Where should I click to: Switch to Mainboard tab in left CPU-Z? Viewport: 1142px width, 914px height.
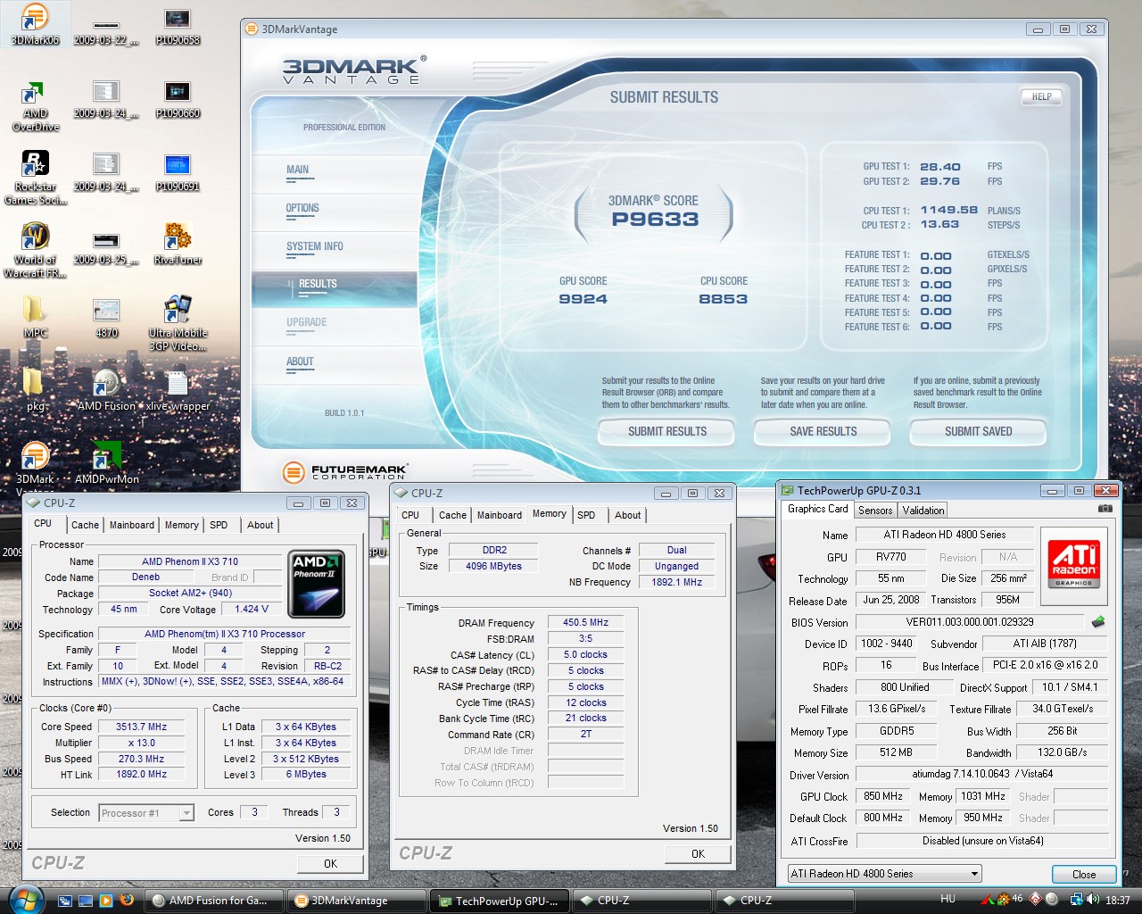pyautogui.click(x=132, y=525)
